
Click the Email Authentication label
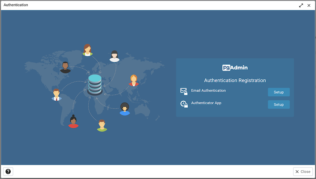[208, 90]
